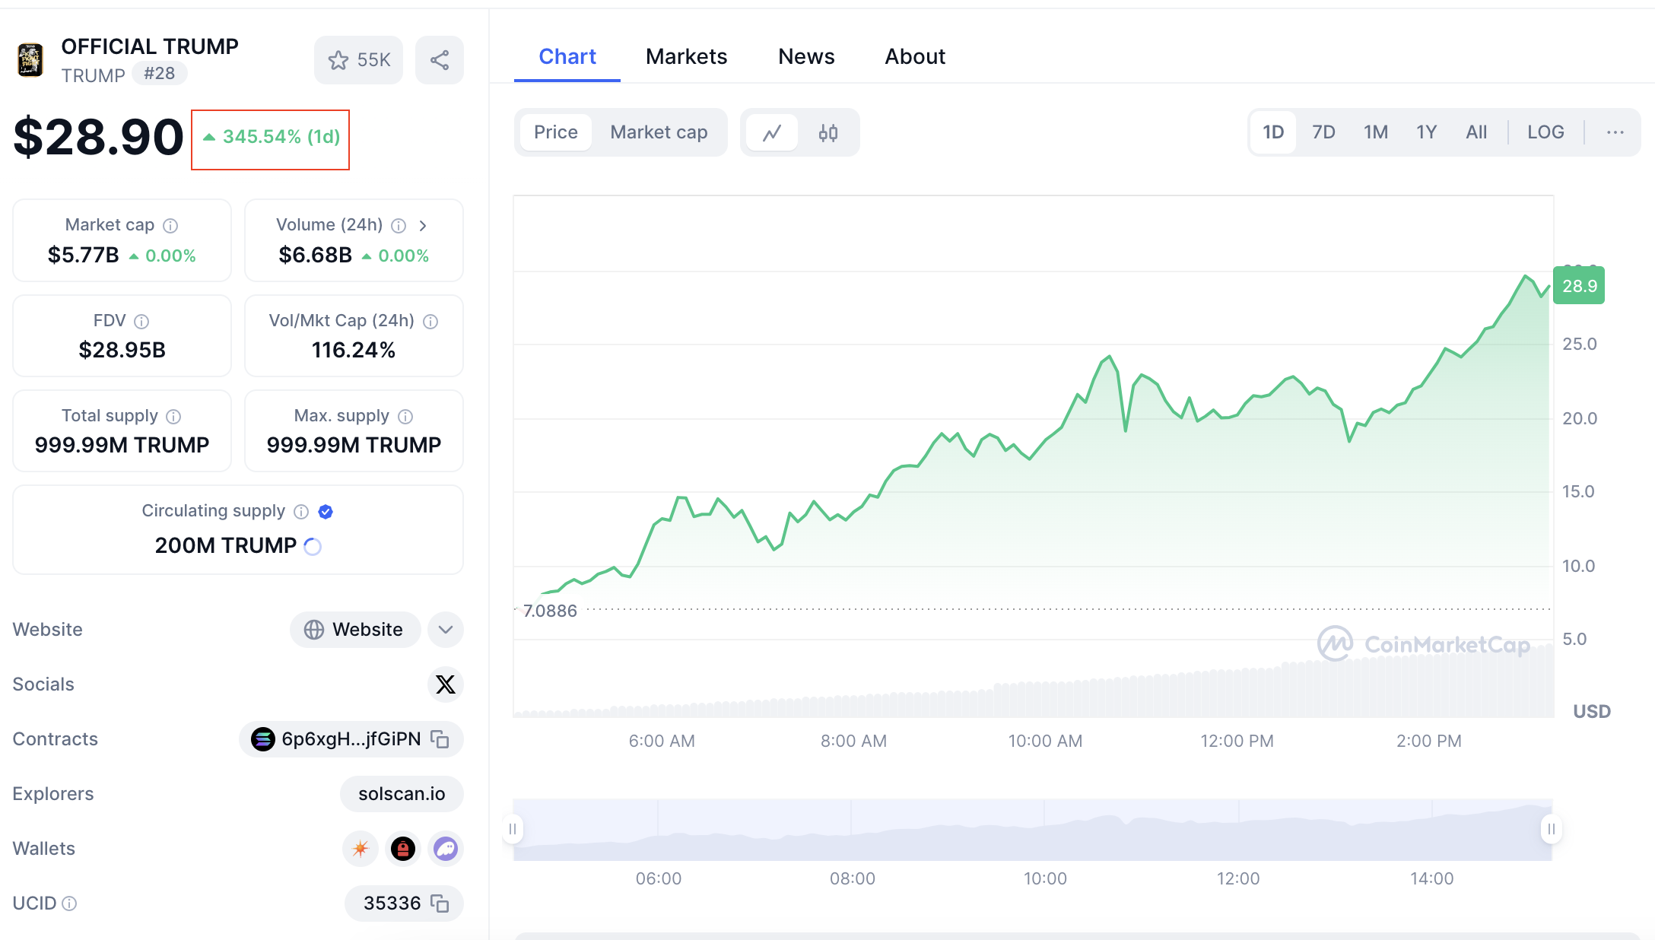Switch to candlestick chart view icon
1655x940 pixels.
pyautogui.click(x=828, y=133)
